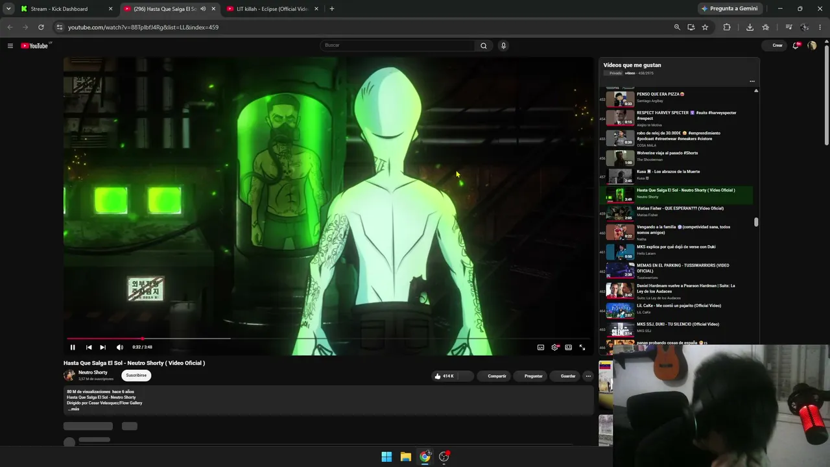Click the search magnifier button
The height and width of the screenshot is (467, 830).
point(483,45)
